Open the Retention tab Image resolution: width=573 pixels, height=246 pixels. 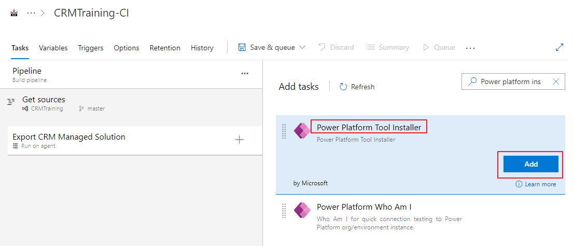[x=165, y=48]
